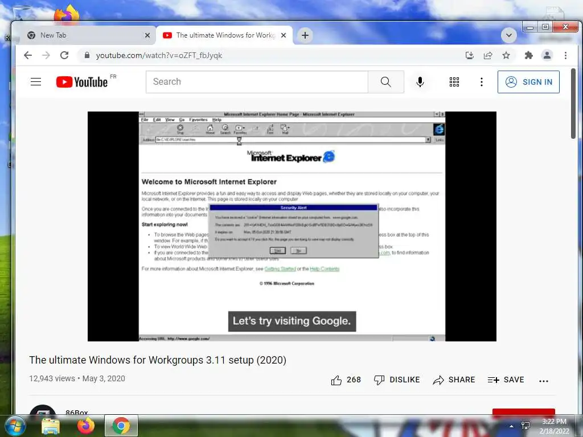The image size is (583, 437).
Task: Bookmark this page with star icon
Action: pos(506,55)
